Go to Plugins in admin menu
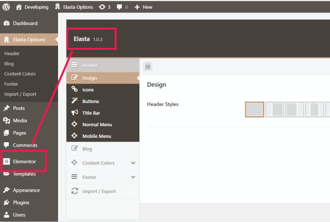 [x=21, y=203]
